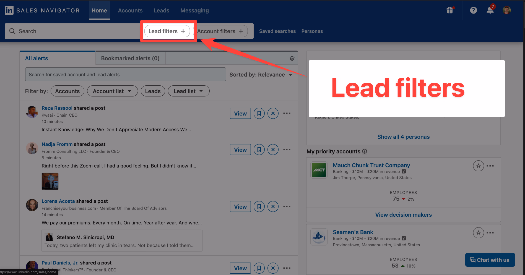Bookmark Paul Daniels, Jr. alert
The width and height of the screenshot is (525, 275).
click(x=259, y=268)
